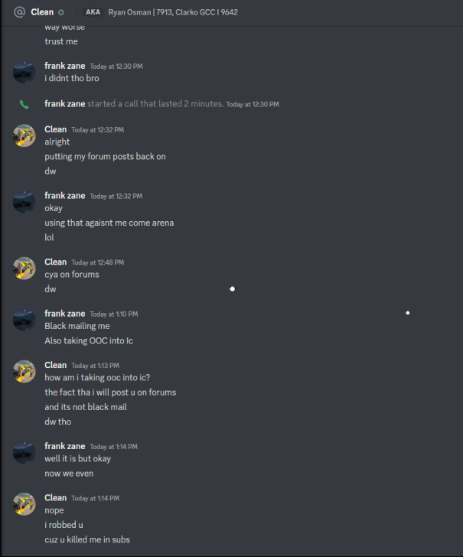This screenshot has height=557, width=463.
Task: Open Clean's avatar next to 'nope' message
Action: (x=24, y=504)
